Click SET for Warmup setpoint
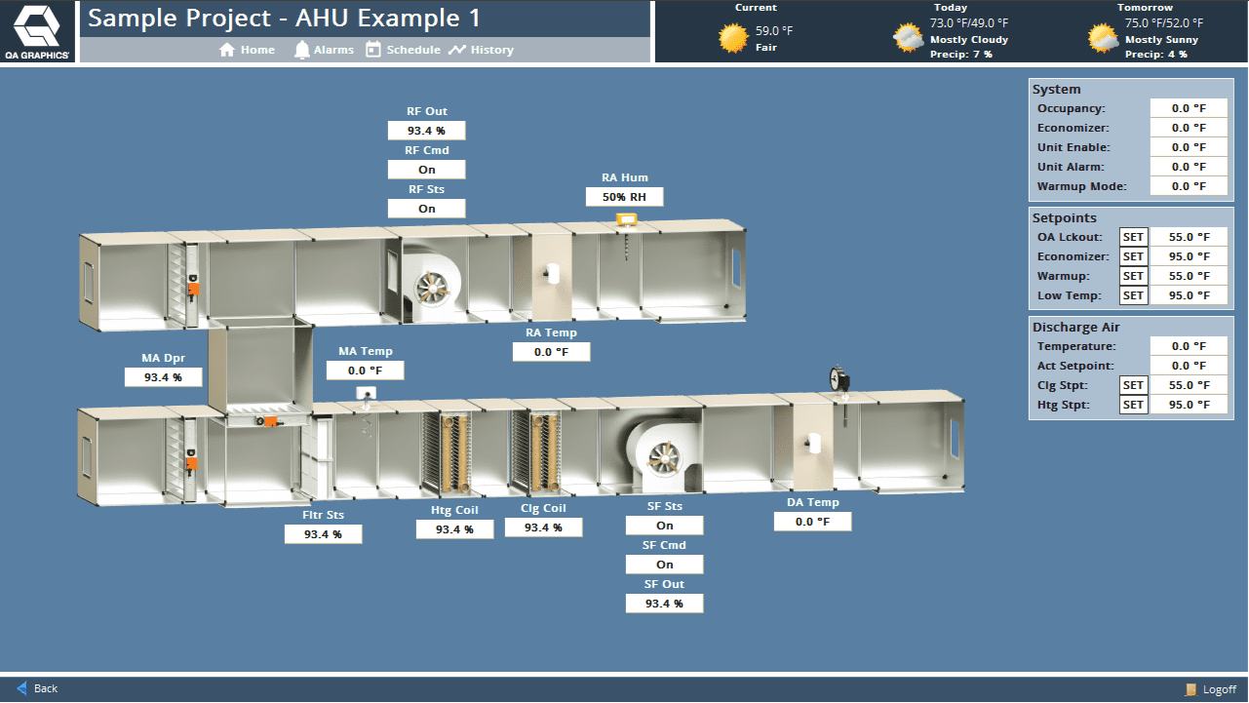The height and width of the screenshot is (703, 1249). point(1133,276)
